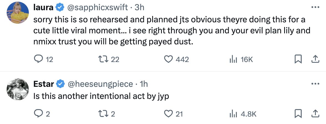Click the display name Estar
326x124 pixels.
[44, 84]
